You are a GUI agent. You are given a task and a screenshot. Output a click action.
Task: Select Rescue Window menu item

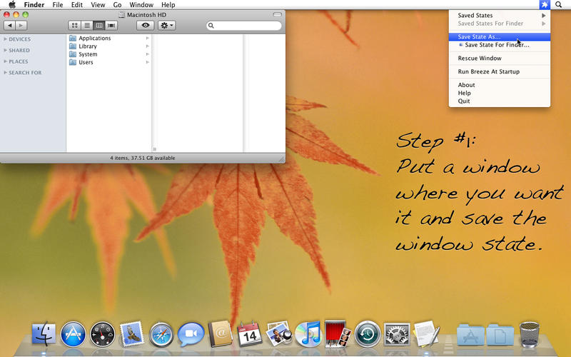pos(480,59)
